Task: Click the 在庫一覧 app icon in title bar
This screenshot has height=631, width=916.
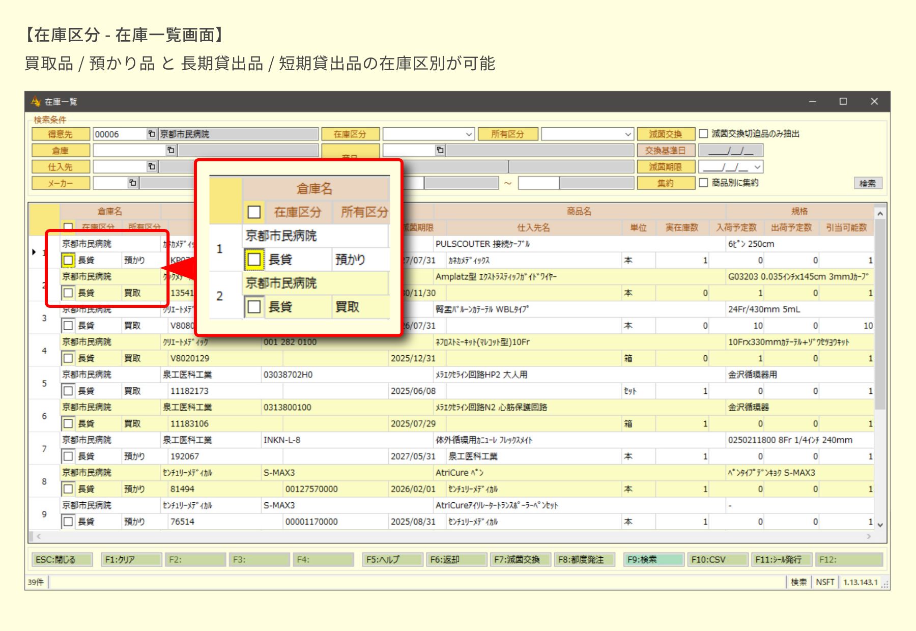Action: click(x=36, y=101)
